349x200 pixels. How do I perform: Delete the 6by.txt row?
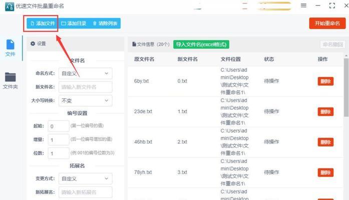(325, 81)
